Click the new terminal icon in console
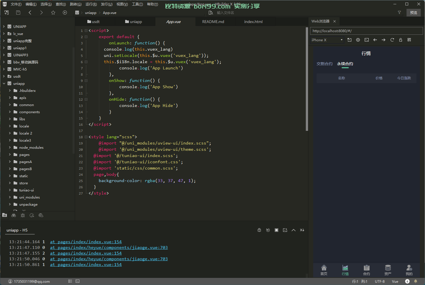This screenshot has width=425, height=285. 285,230
